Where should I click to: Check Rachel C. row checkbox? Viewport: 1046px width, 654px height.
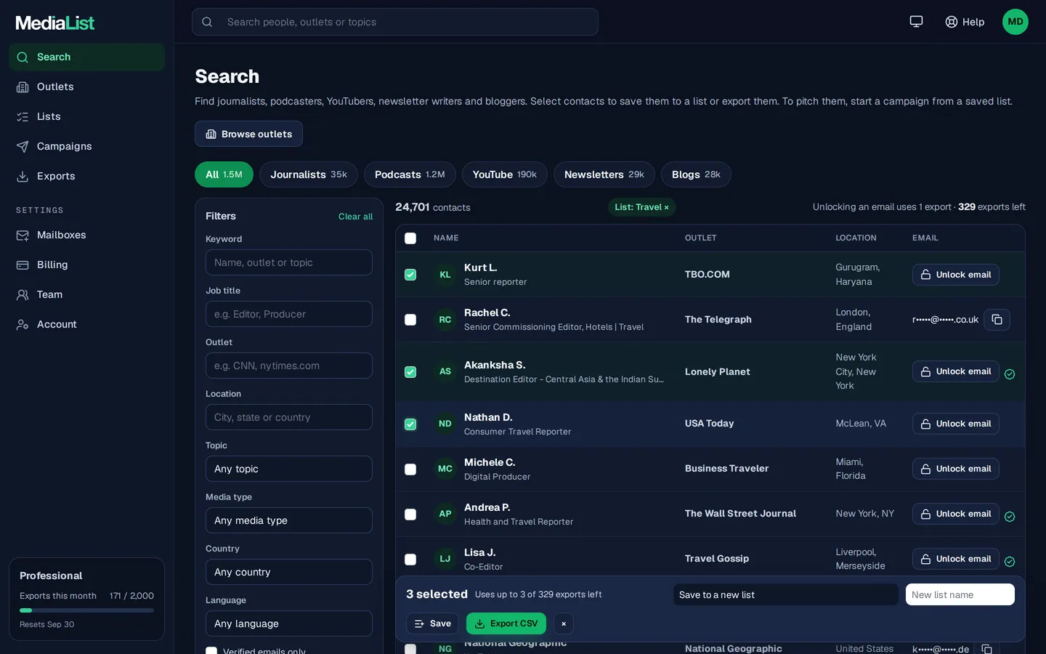coord(410,320)
